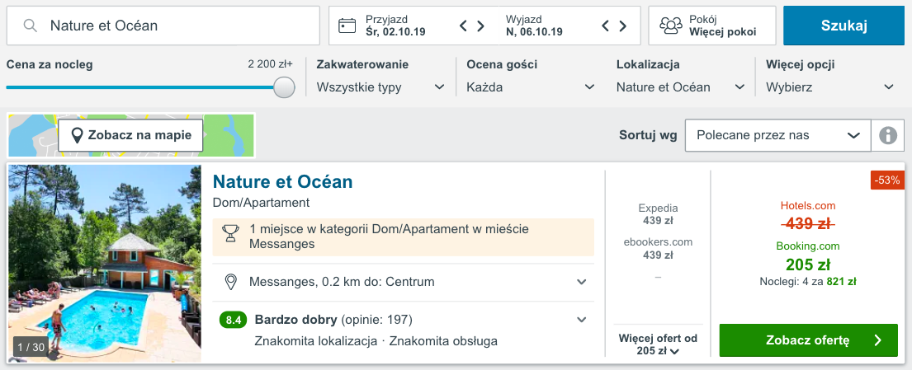Click the blue Szukaj button
The image size is (912, 370).
(844, 26)
